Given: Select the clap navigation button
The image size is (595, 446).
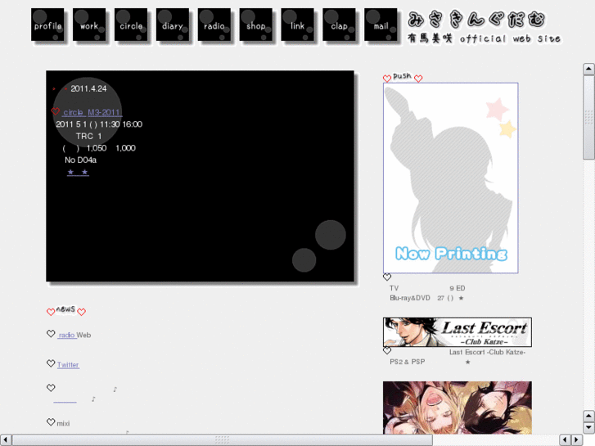Looking at the screenshot, I should tap(339, 25).
